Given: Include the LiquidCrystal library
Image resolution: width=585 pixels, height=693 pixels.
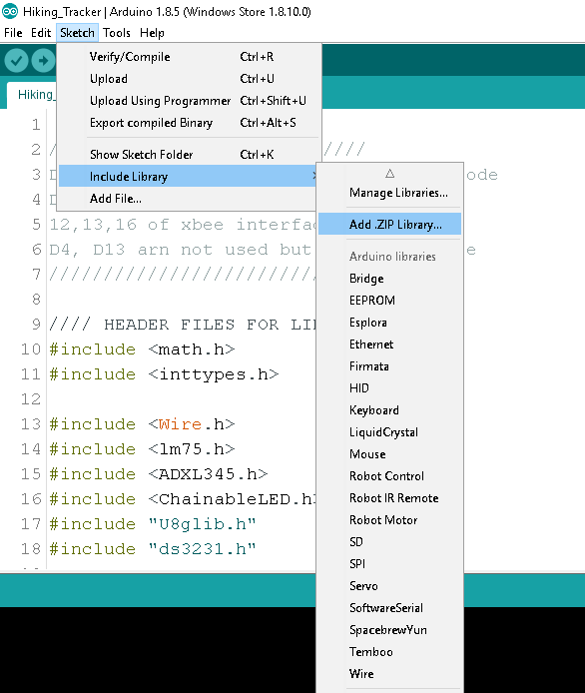Looking at the screenshot, I should (x=389, y=432).
